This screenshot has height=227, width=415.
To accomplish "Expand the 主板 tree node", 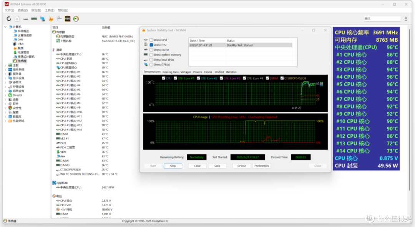I will [5, 65].
